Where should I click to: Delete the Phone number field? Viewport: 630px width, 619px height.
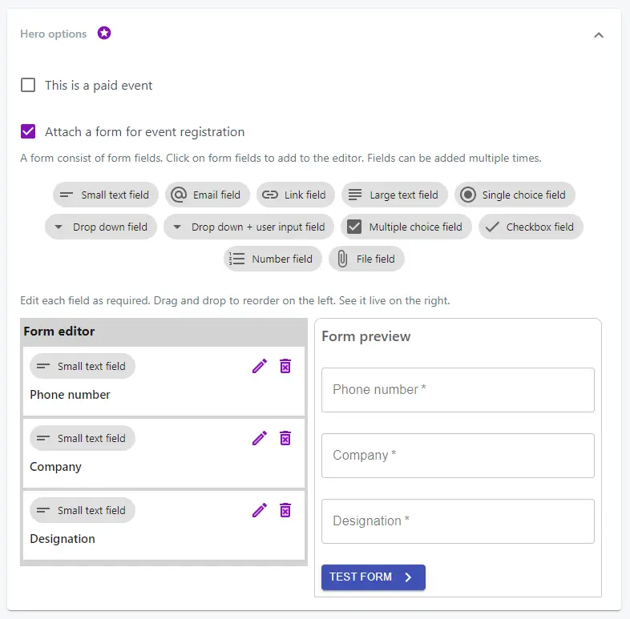pyautogui.click(x=285, y=366)
